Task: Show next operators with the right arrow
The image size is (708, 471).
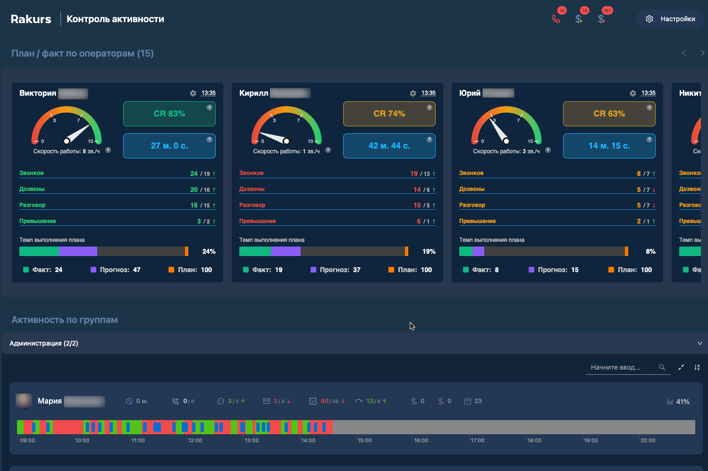Action: pos(702,53)
